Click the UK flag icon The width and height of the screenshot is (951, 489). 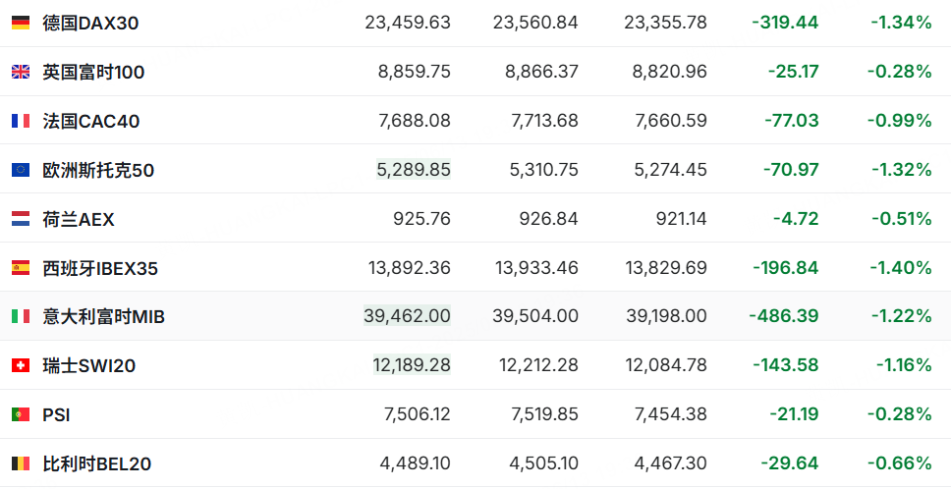click(x=21, y=72)
